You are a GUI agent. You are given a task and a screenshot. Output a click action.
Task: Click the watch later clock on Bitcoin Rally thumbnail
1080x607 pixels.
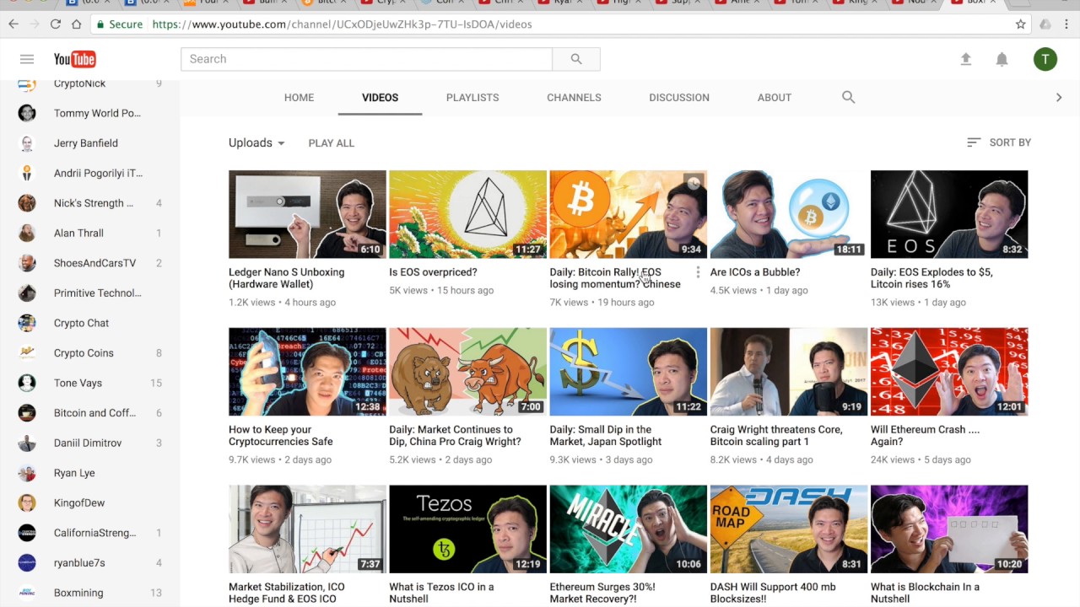(x=694, y=183)
